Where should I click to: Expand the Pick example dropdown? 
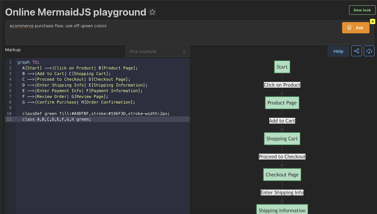pos(157,51)
